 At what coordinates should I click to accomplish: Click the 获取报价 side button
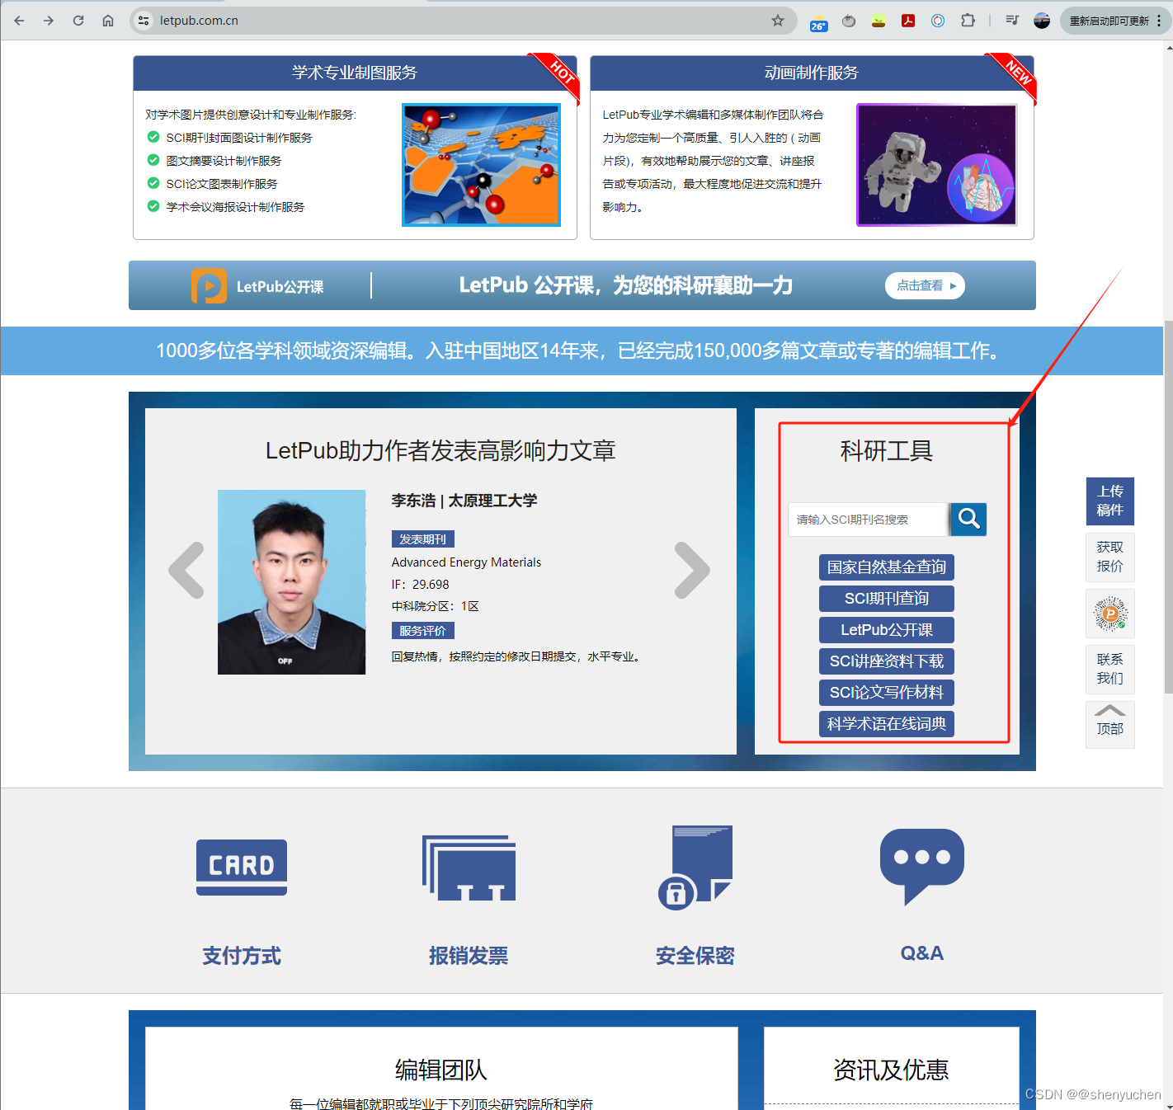click(x=1110, y=557)
